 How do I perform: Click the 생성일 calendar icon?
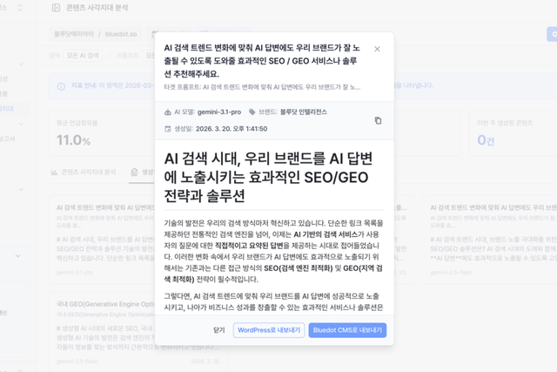168,129
